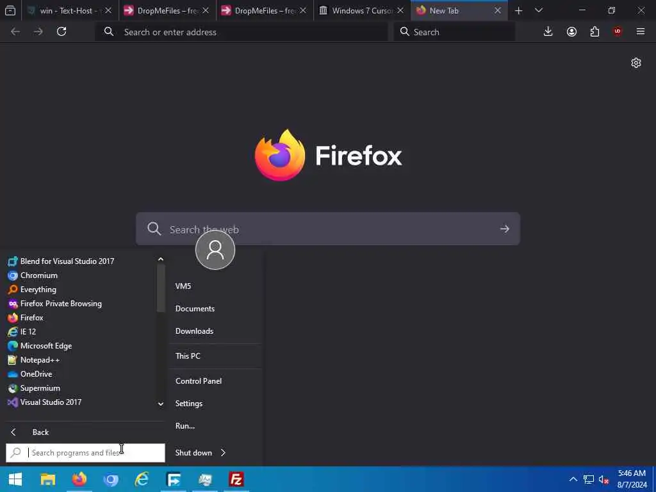Show hidden system tray icons
The width and height of the screenshot is (656, 492).
[x=573, y=479]
